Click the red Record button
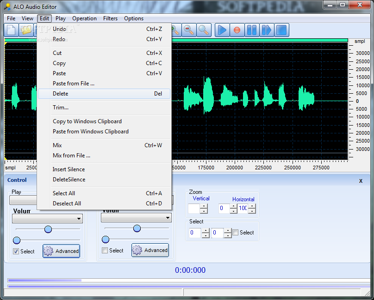 pyautogui.click(x=237, y=30)
